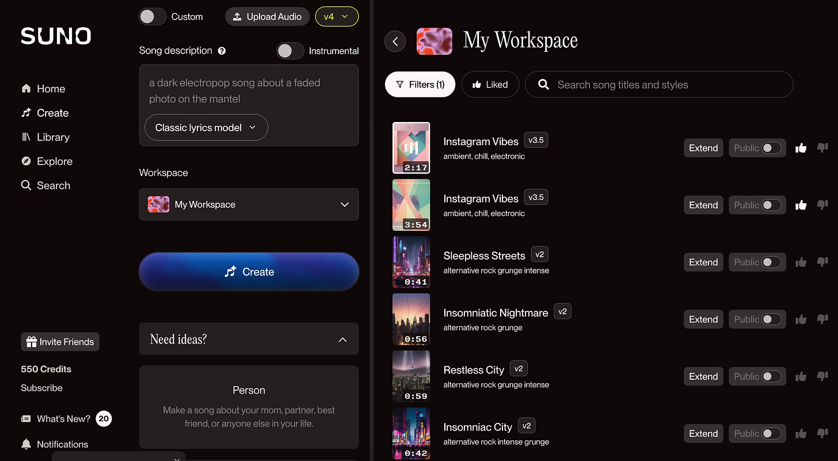Open Filters (1) options
Screen dimensions: 838x461
pos(420,85)
